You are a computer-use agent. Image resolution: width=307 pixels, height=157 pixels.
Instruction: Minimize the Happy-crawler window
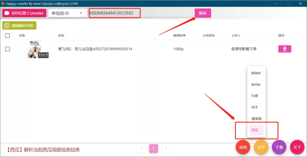(x=277, y=3)
